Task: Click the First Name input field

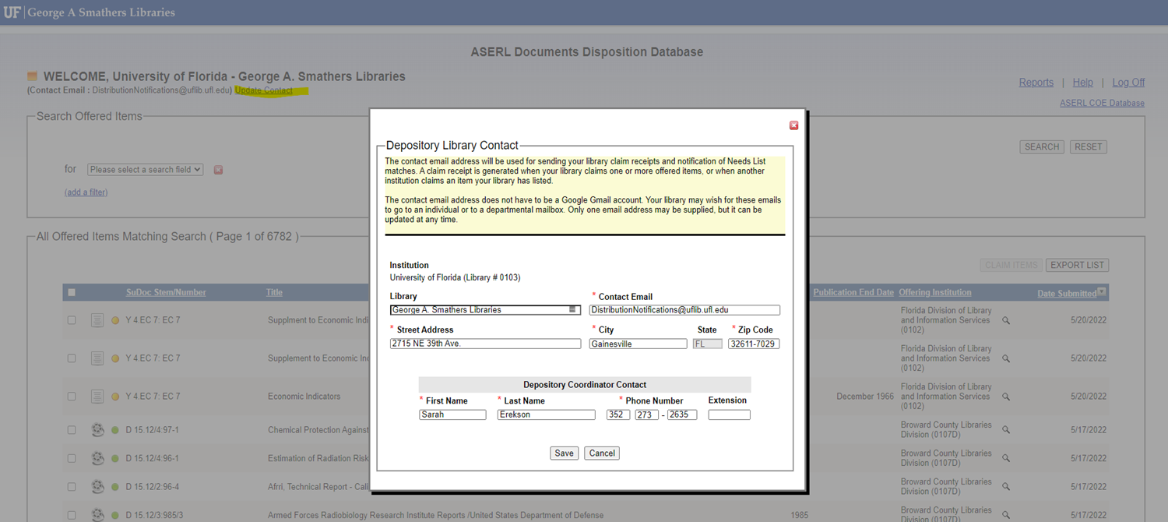Action: click(x=452, y=415)
